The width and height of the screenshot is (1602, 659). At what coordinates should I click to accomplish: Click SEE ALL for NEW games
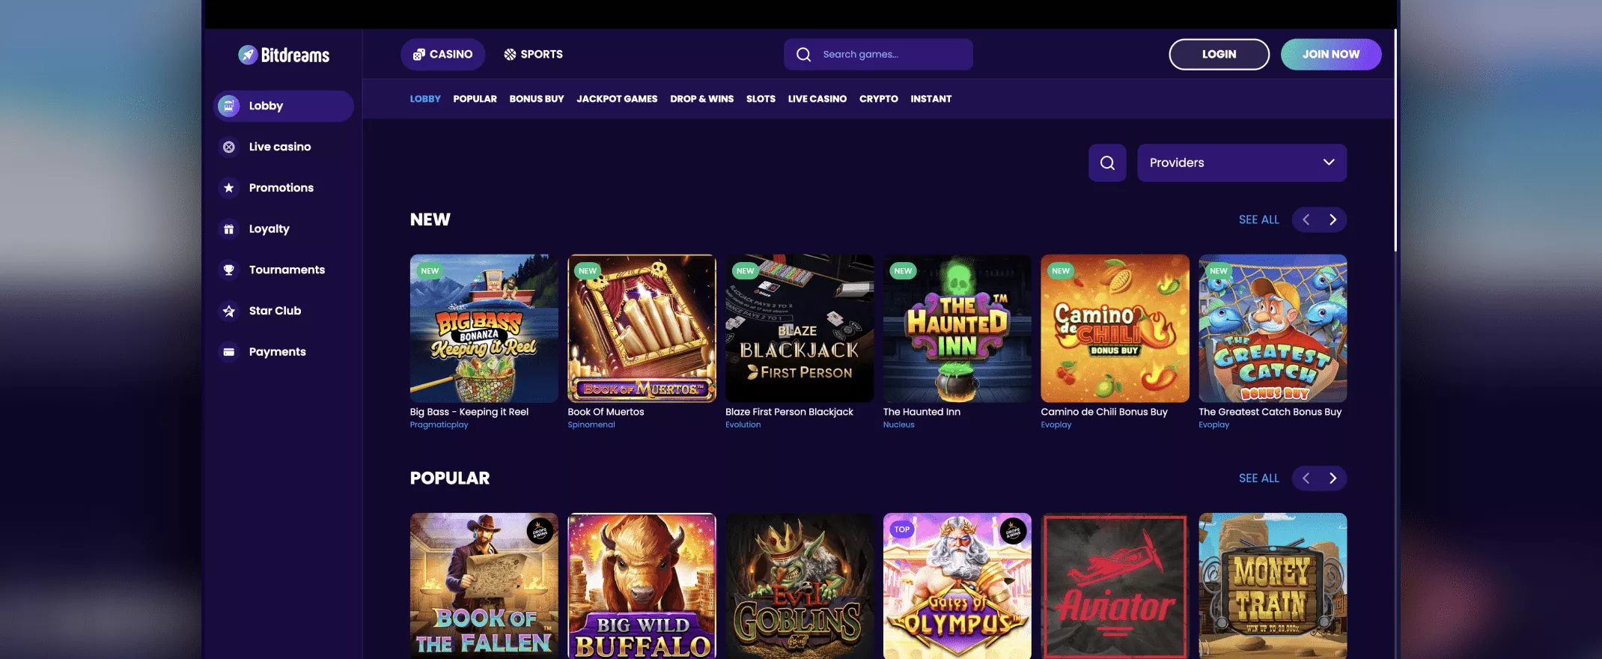point(1259,219)
